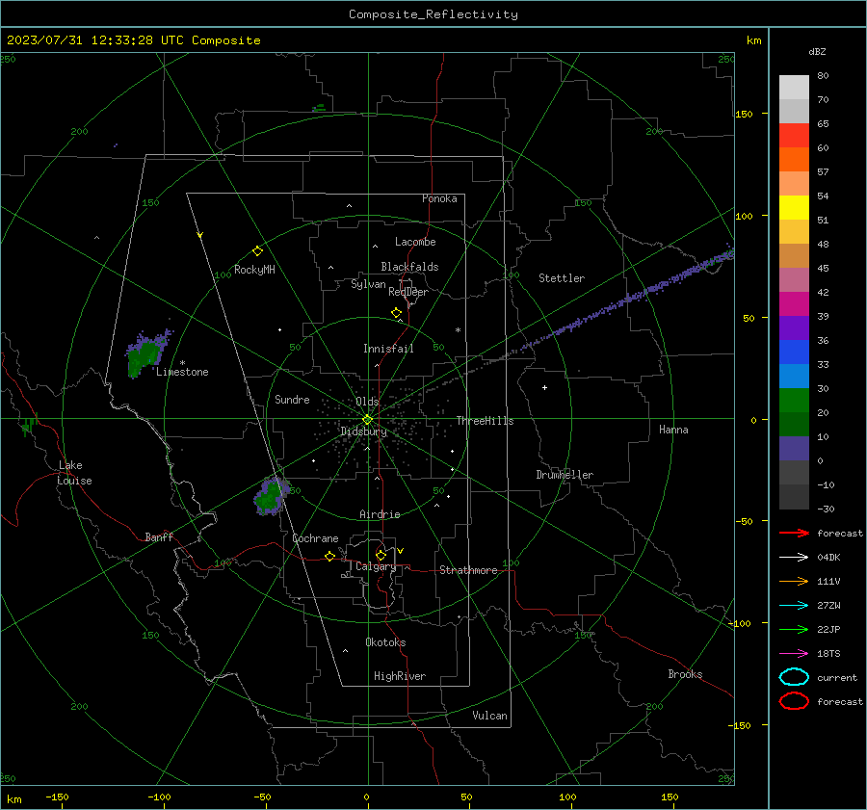Click the dBZ legend heading
Viewport: 867px width, 810px height.
coord(817,52)
